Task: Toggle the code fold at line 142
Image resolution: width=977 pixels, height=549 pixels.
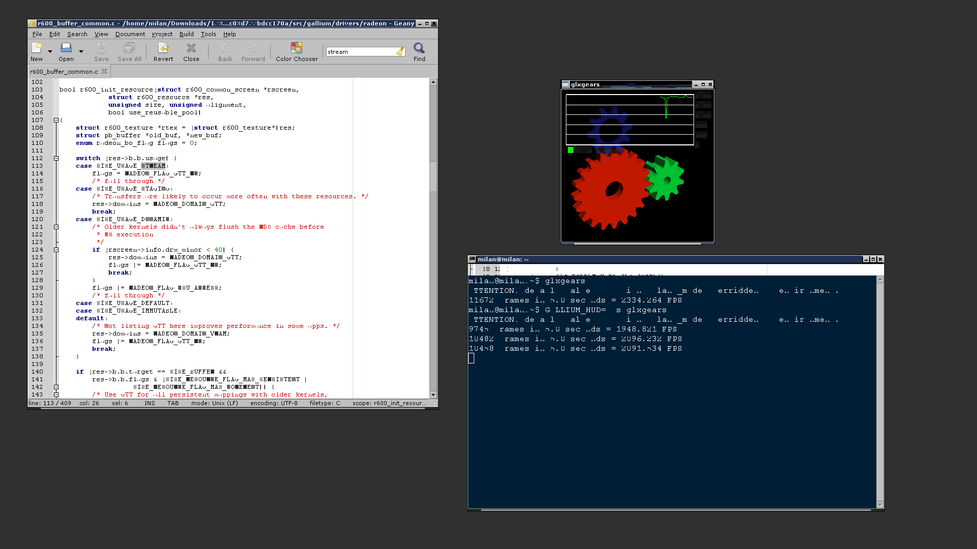Action: click(56, 387)
